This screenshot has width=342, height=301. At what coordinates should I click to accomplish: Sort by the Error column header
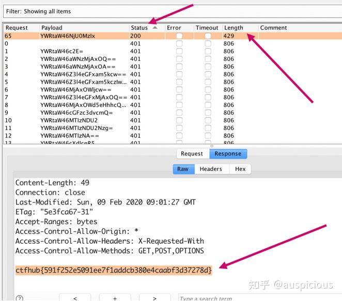174,28
